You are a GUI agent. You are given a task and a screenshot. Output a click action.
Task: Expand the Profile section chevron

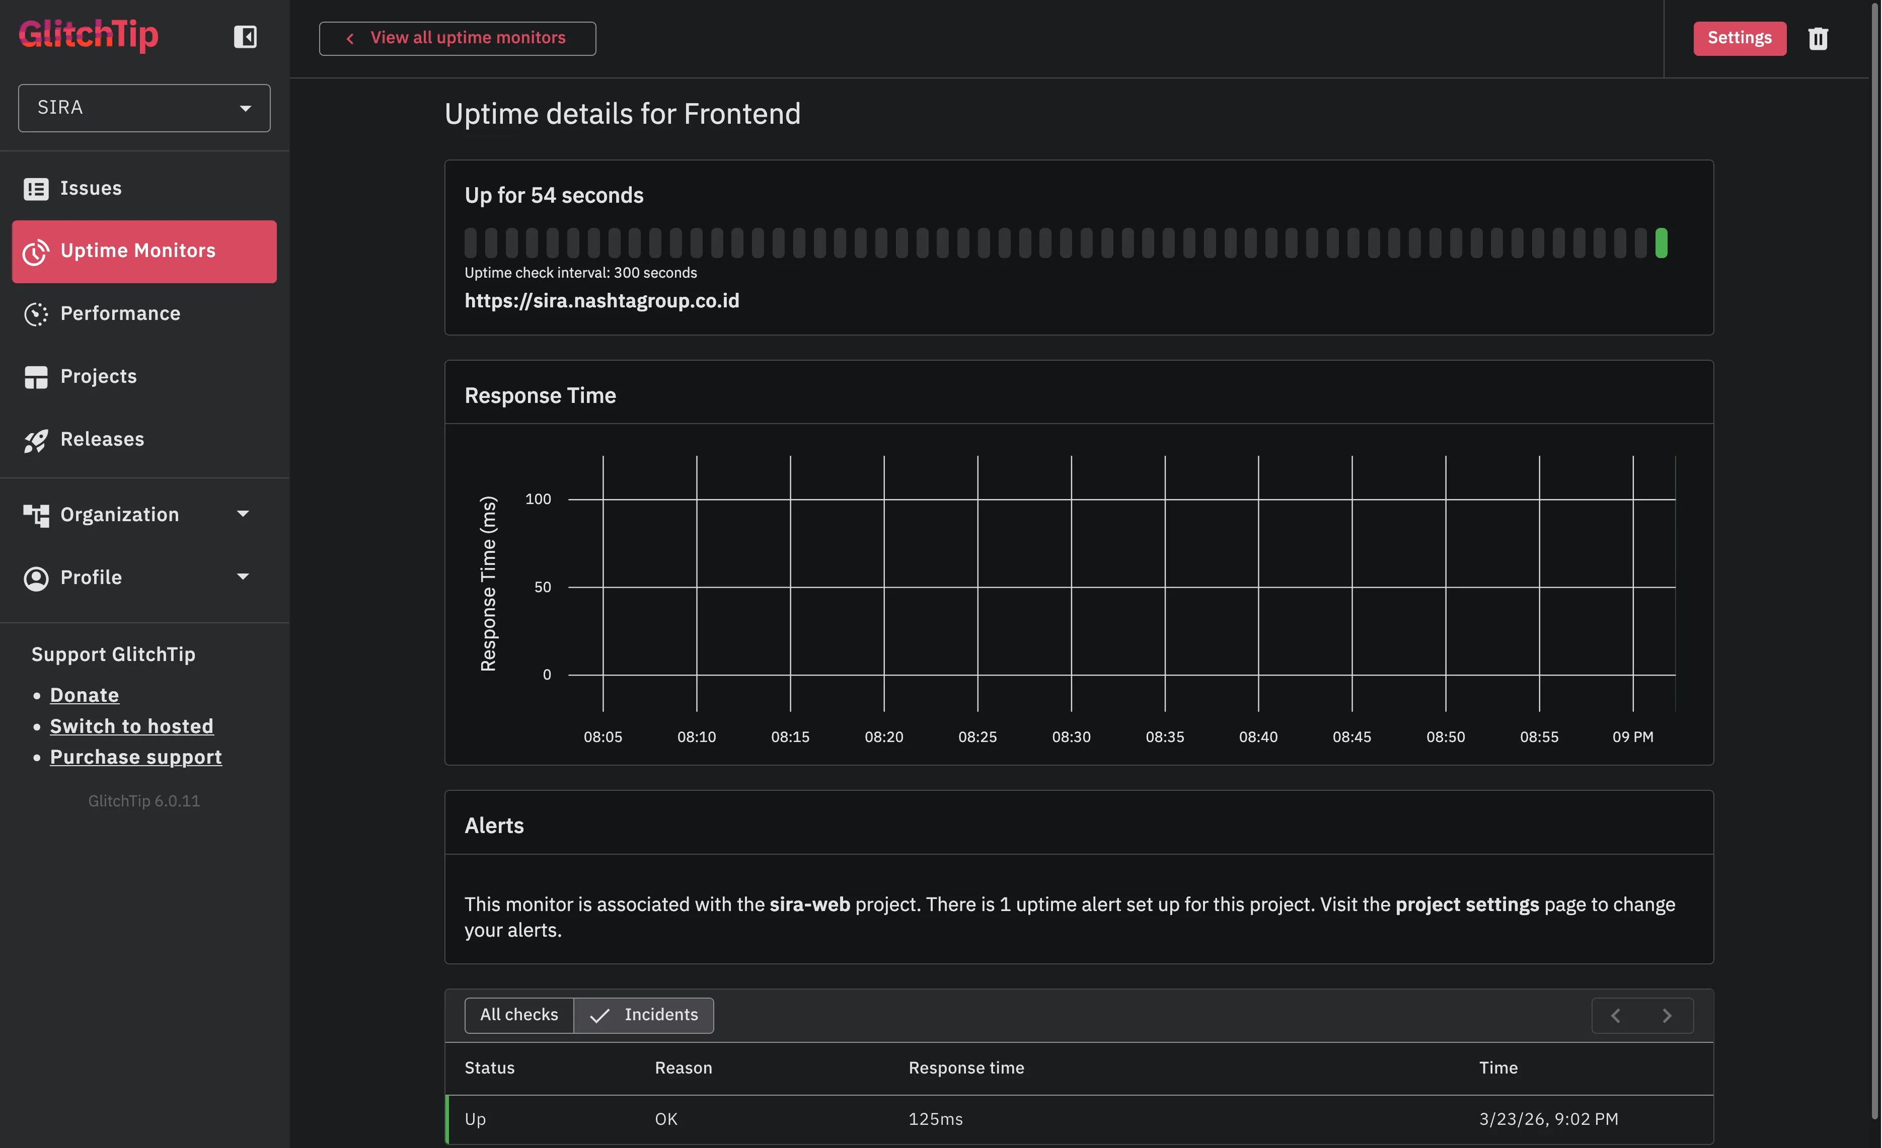243,577
